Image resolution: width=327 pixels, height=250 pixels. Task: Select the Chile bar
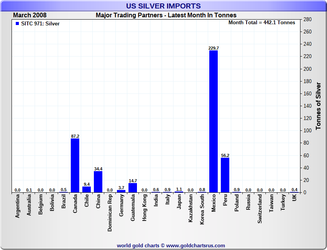coord(87,189)
